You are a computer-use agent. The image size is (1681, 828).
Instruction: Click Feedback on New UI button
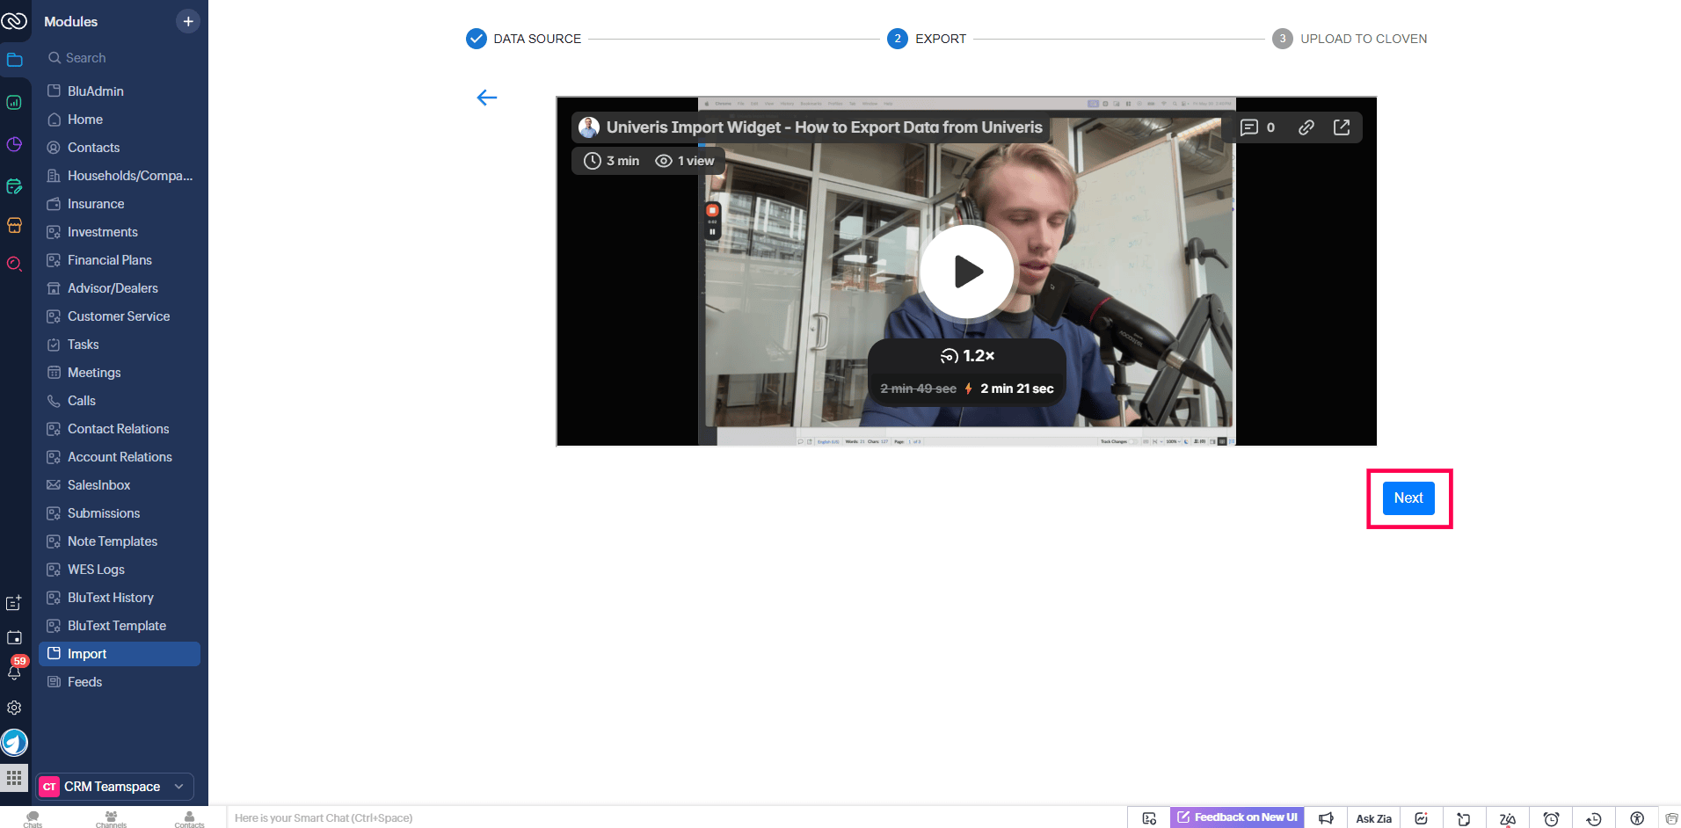(1237, 817)
